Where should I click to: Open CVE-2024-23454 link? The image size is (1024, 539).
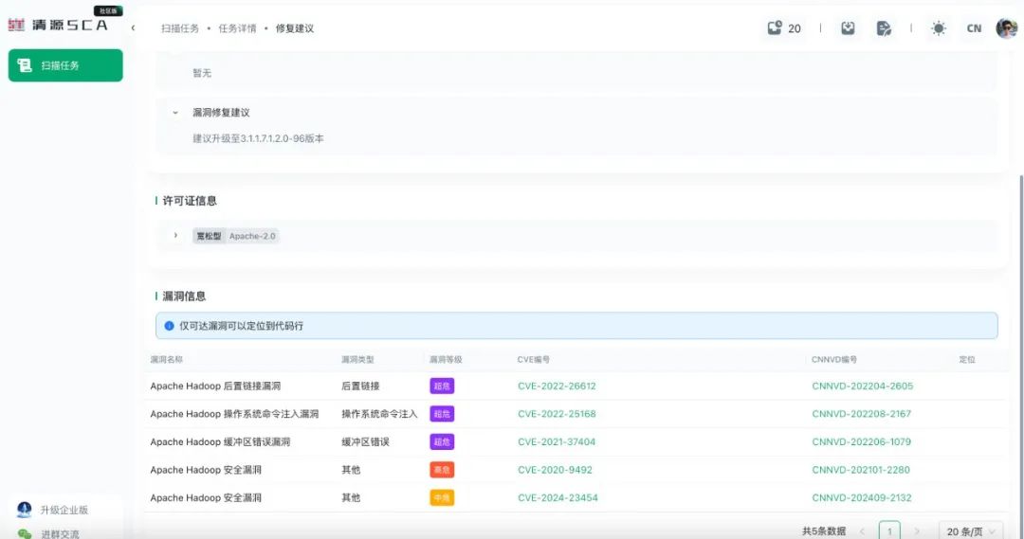[558, 498]
